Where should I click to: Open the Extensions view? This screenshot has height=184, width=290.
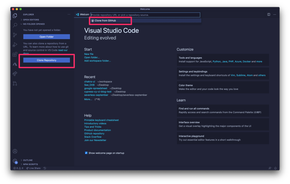click(15, 54)
